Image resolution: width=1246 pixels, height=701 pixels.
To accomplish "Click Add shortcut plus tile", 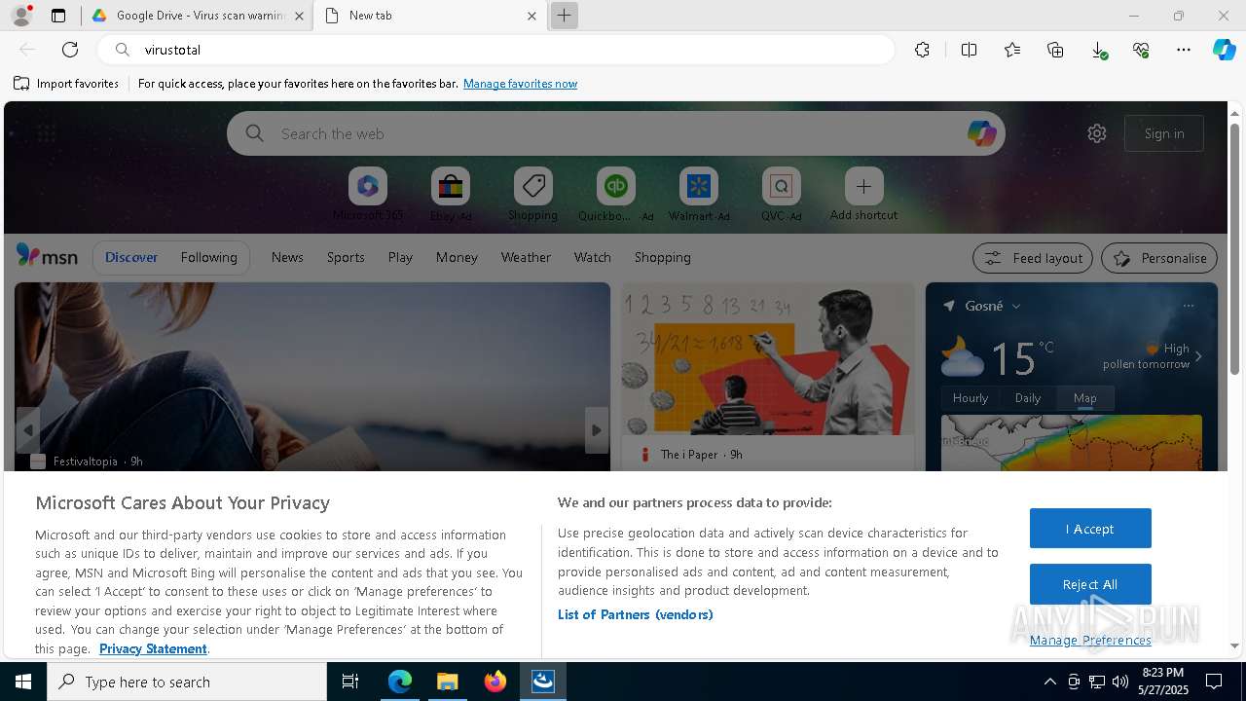I will point(863,195).
